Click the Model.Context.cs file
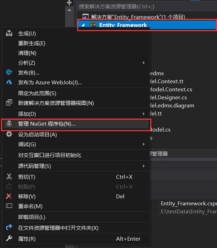This screenshot has height=248, width=217. [171, 89]
